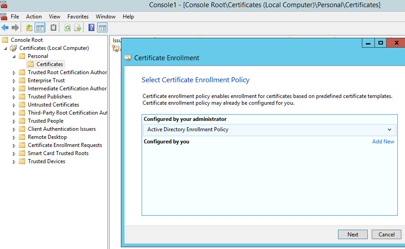This screenshot has width=405, height=249.
Task: Open the Action menu
Action: 34,17
